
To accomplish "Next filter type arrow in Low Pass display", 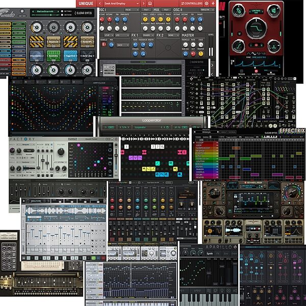I will tap(262, 11).
